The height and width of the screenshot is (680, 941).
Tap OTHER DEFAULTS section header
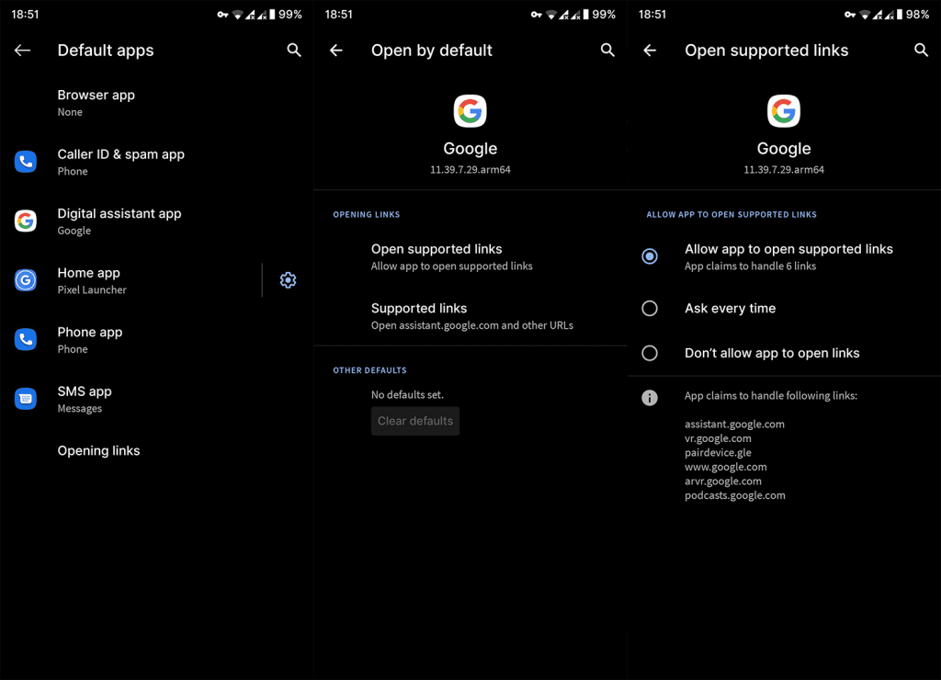pyautogui.click(x=369, y=370)
